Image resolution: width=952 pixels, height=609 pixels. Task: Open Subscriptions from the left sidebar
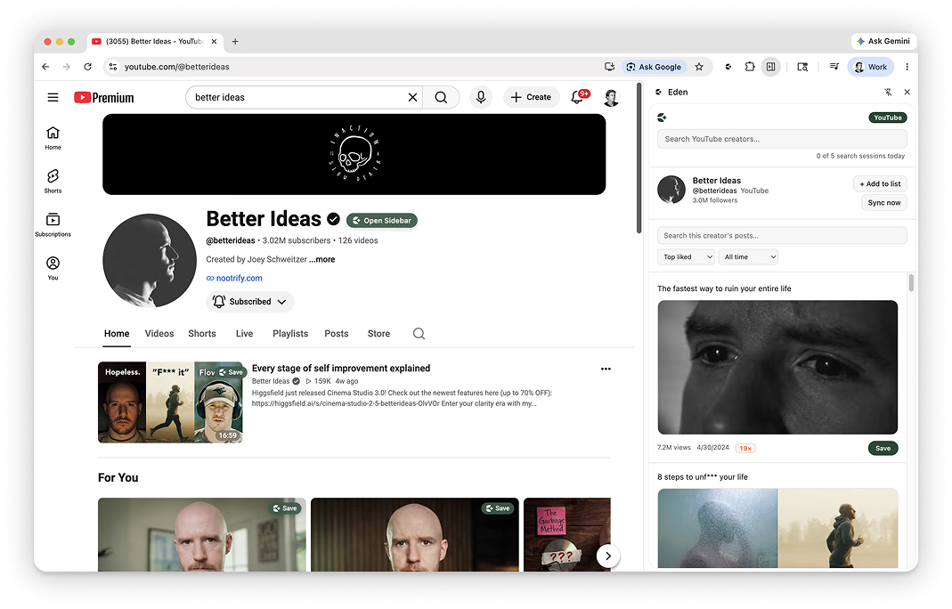(x=53, y=224)
